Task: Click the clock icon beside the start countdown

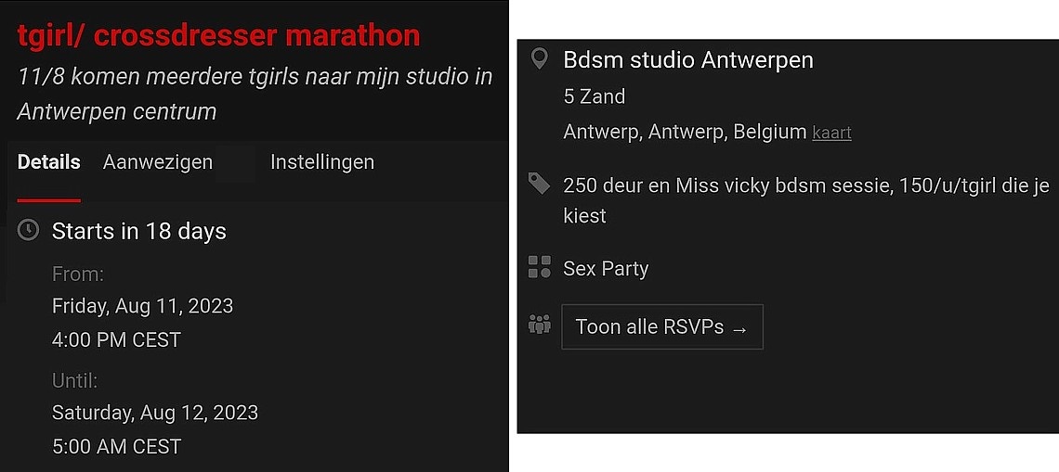Action: (29, 230)
